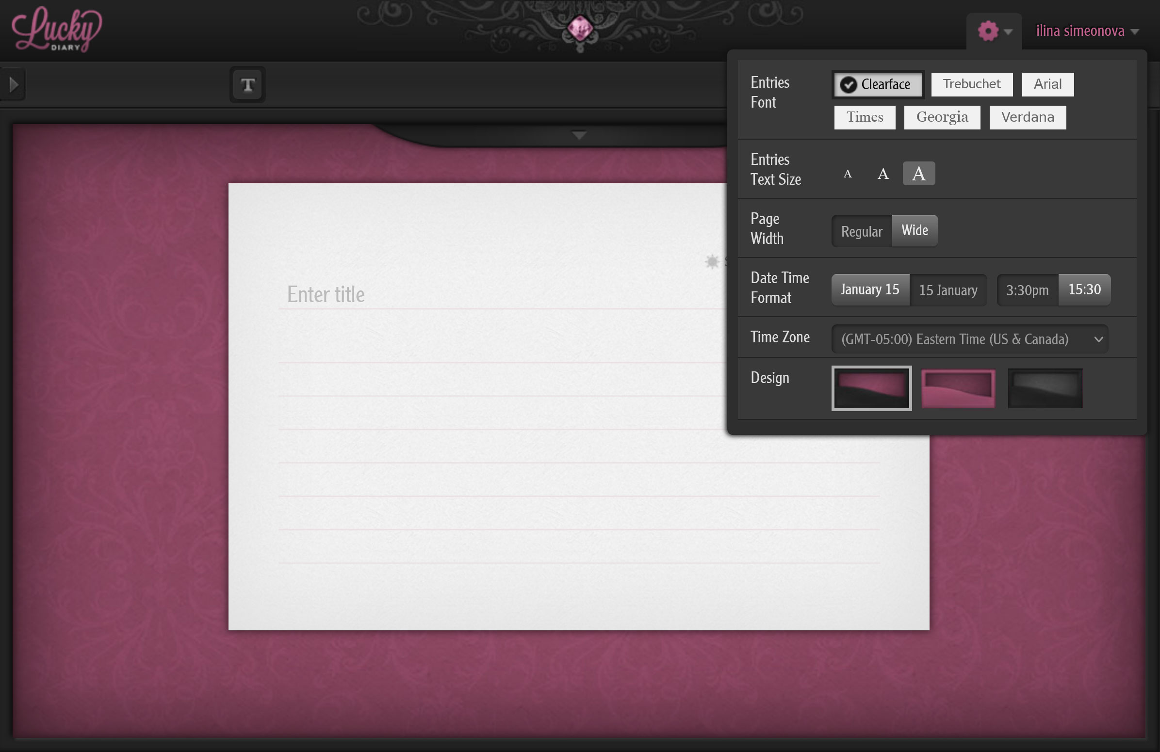Set page width to Wide
Screen dimensions: 1160x752
tap(915, 231)
